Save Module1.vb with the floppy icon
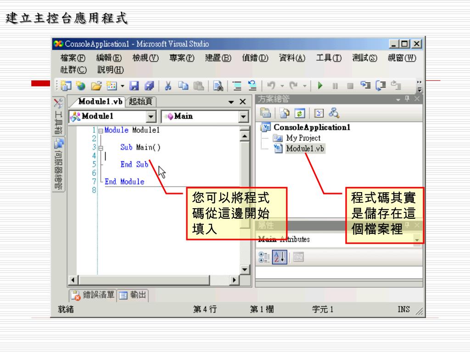The width and height of the screenshot is (470, 353). [134, 86]
